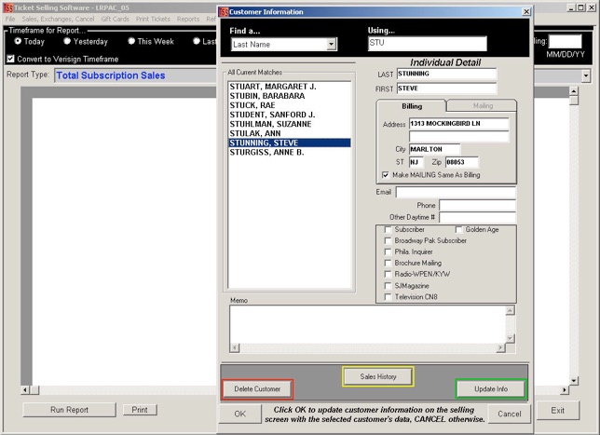Click the Delete Customer button
The image size is (600, 435).
tap(257, 388)
